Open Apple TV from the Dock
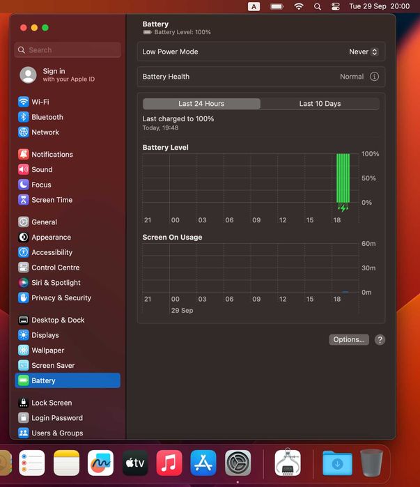This screenshot has height=487, width=420. point(135,463)
